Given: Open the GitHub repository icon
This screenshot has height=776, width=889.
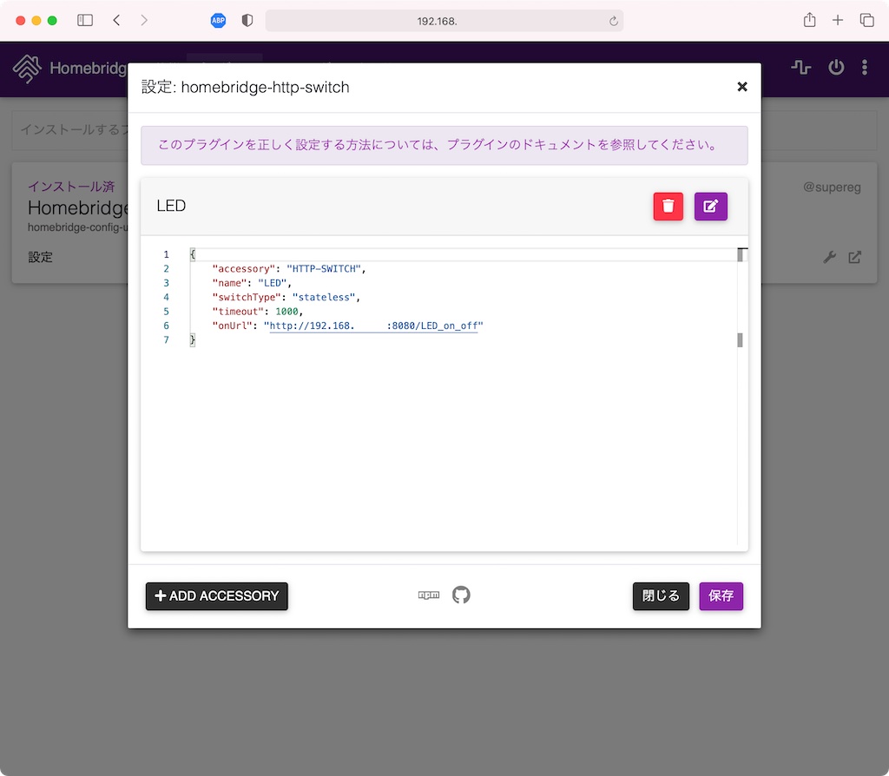Looking at the screenshot, I should 461,595.
